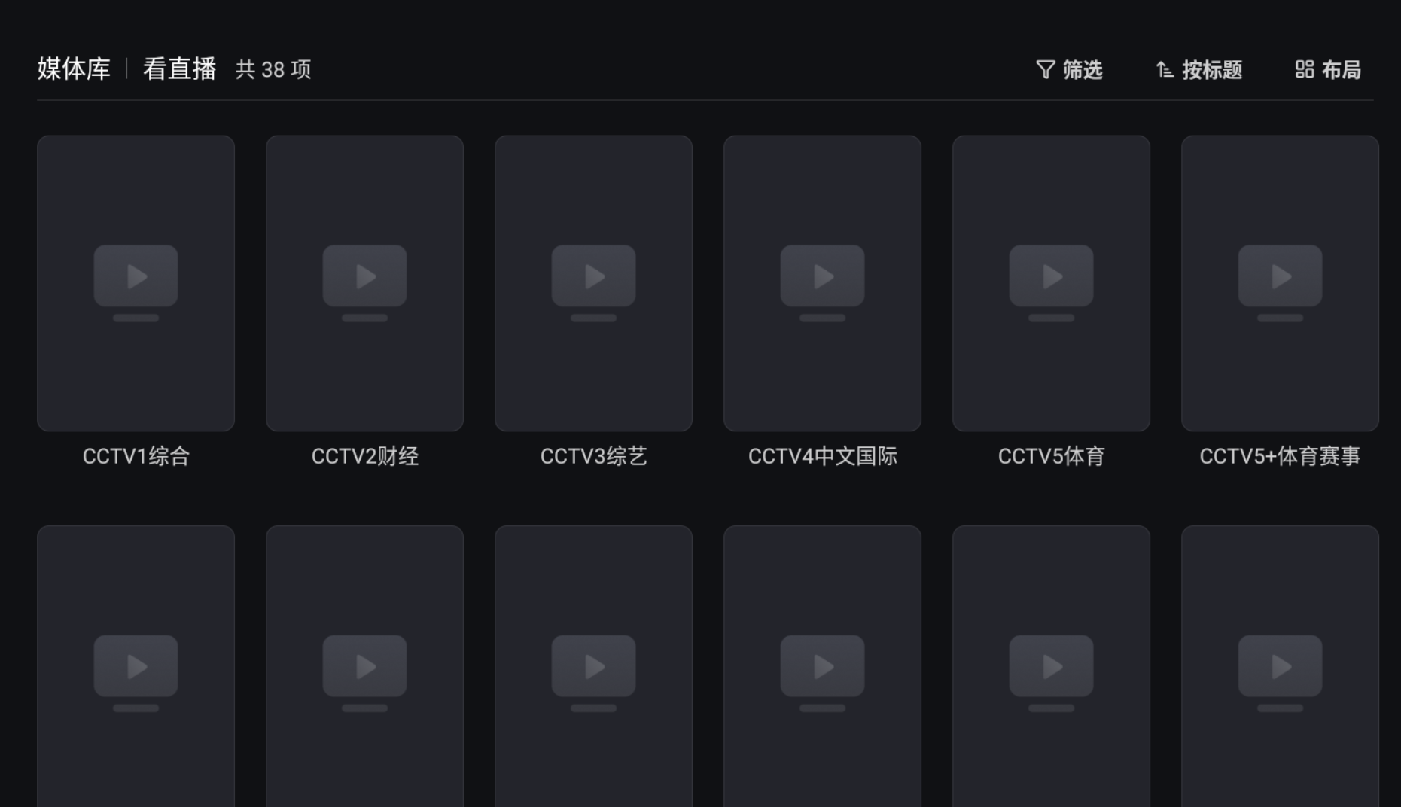The image size is (1401, 807).
Task: Open the CCTV1综合 channel poster
Action: coord(136,283)
